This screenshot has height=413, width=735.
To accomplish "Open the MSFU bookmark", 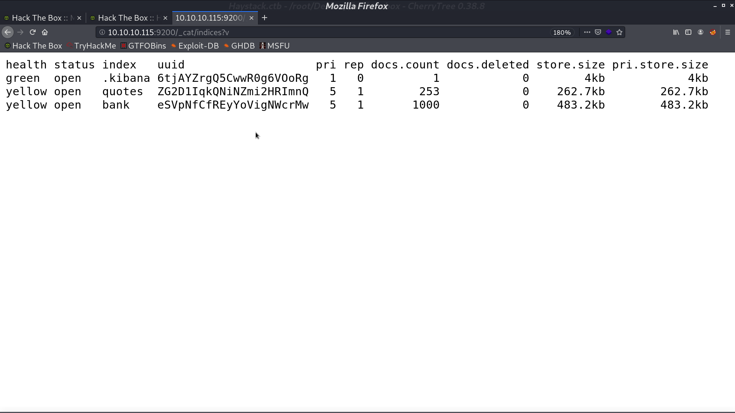I will coord(275,46).
